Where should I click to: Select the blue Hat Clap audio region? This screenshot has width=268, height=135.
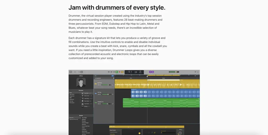(x=165, y=93)
